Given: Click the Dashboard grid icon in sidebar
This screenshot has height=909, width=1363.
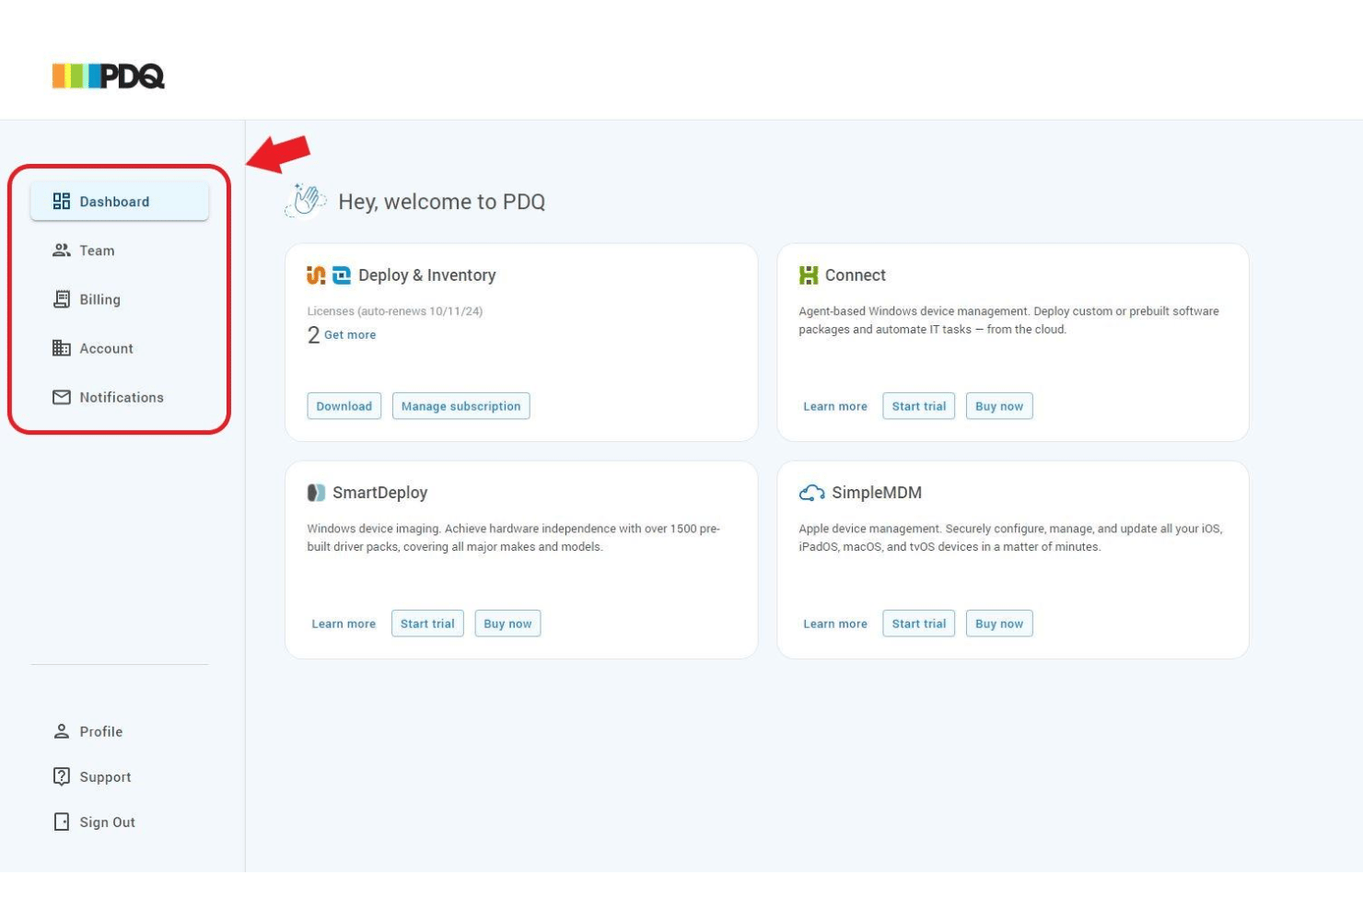Looking at the screenshot, I should click(62, 201).
